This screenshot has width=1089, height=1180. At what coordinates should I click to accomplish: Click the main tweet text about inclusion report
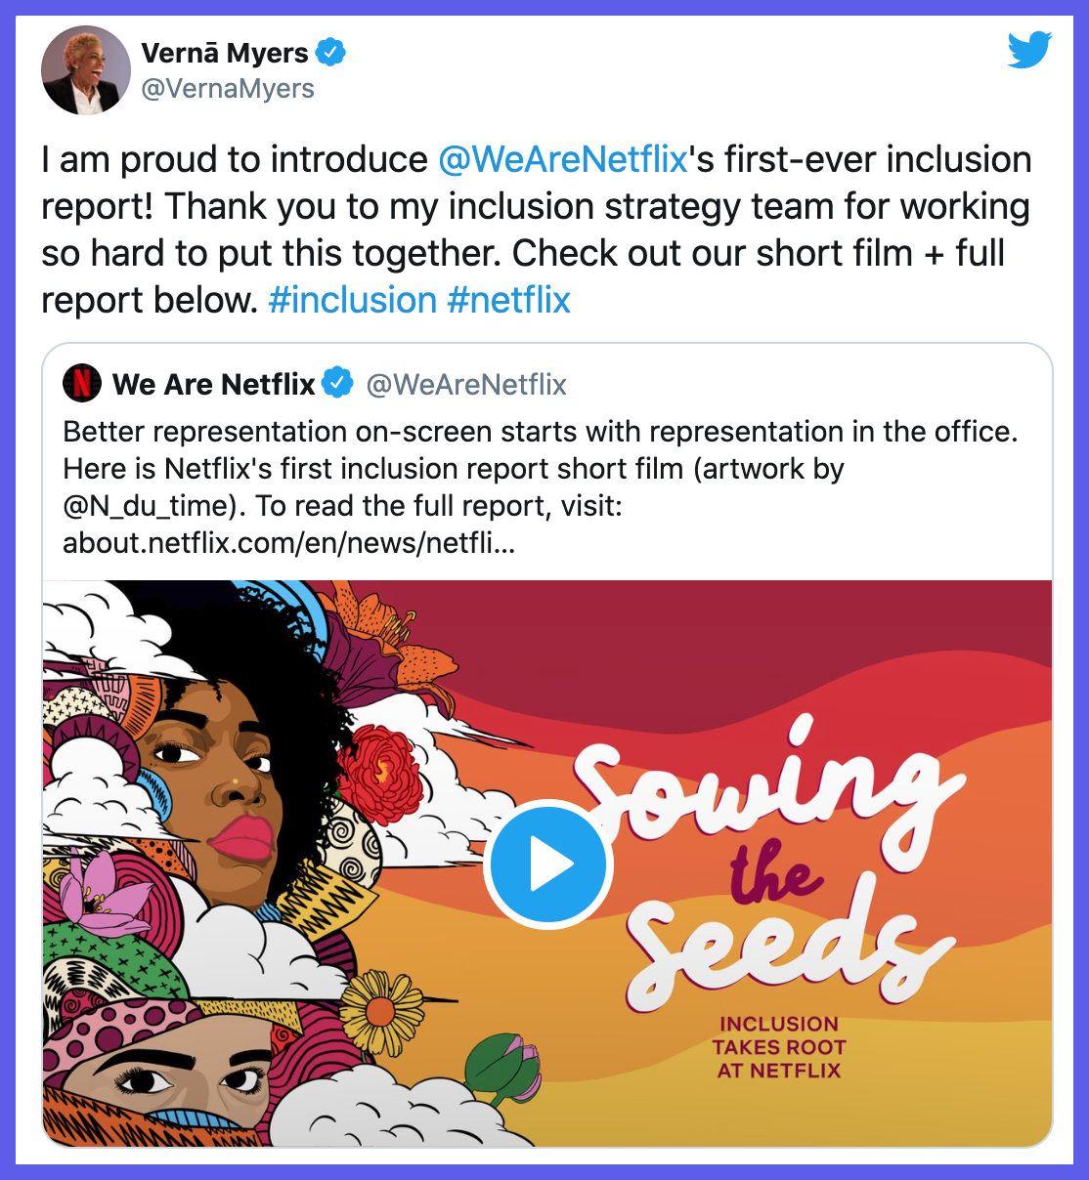tap(537, 230)
